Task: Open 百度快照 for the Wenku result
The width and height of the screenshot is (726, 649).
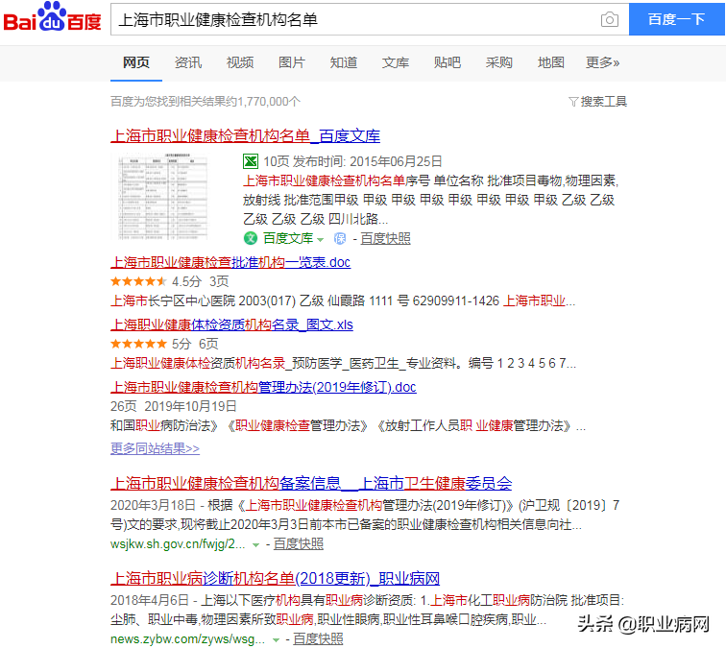Action: tap(385, 238)
